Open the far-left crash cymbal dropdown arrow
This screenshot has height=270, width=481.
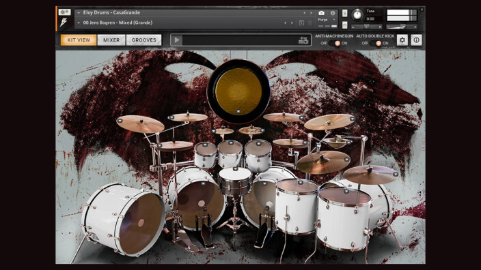pos(120,121)
